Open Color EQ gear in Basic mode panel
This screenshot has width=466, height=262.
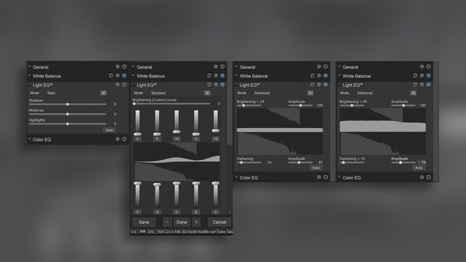point(118,139)
